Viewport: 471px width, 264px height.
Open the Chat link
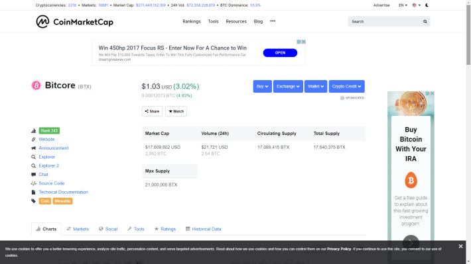(x=43, y=175)
